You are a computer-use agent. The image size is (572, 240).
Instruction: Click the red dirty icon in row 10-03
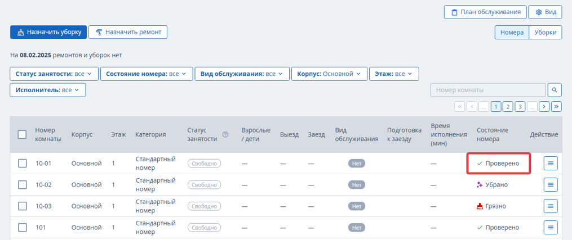tap(480, 206)
